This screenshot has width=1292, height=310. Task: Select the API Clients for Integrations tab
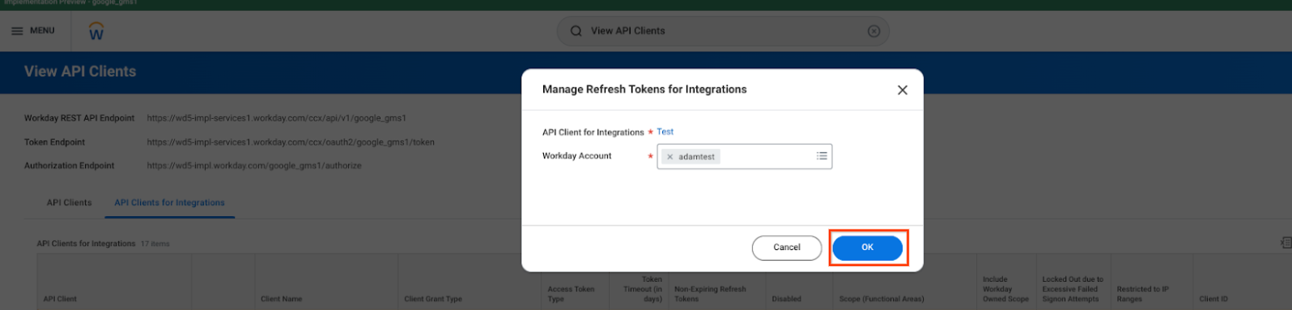pos(169,202)
